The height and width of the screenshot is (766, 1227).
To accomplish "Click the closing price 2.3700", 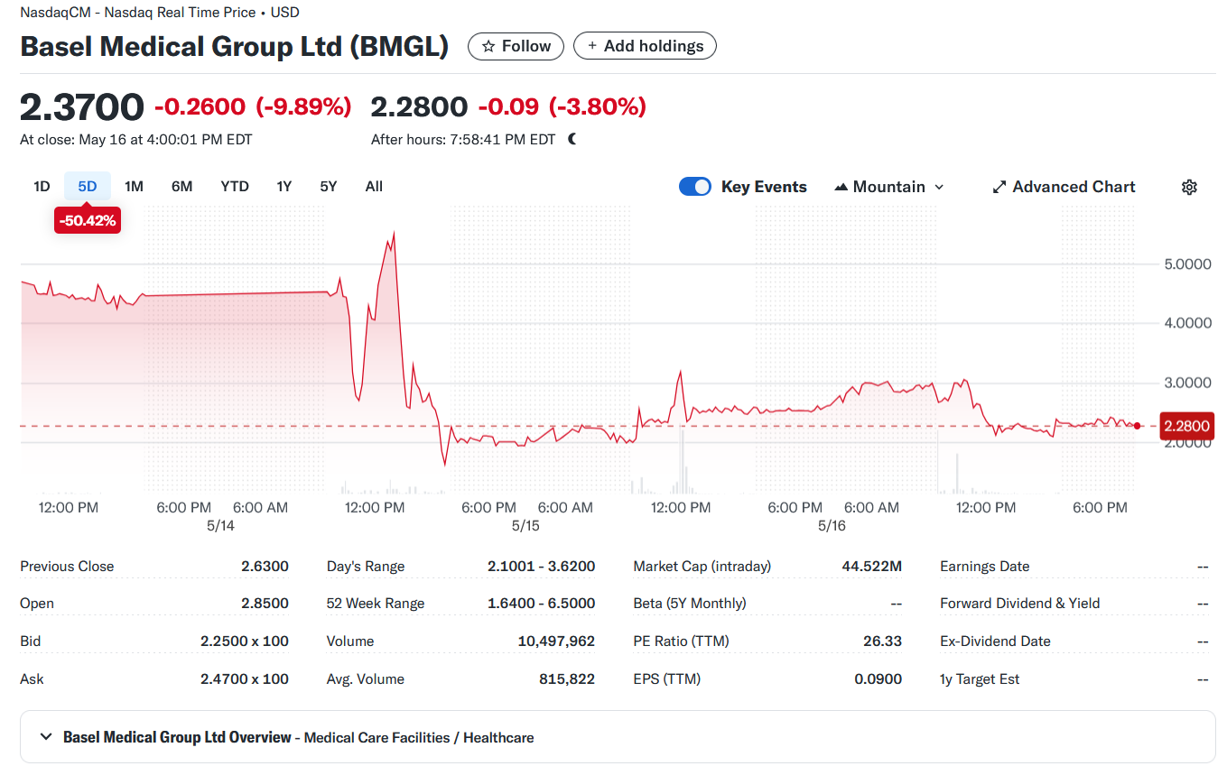I will coord(82,107).
